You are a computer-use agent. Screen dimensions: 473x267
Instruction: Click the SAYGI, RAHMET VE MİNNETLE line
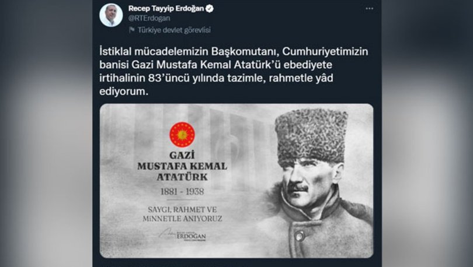[182, 214]
